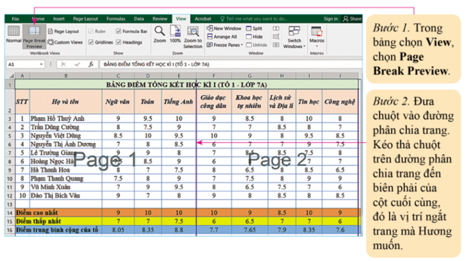
Task: Open the Zoom magnifier dialog
Action: tap(160, 34)
